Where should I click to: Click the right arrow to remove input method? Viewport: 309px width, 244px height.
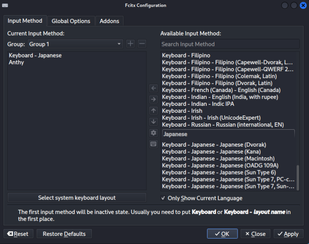coord(153,100)
